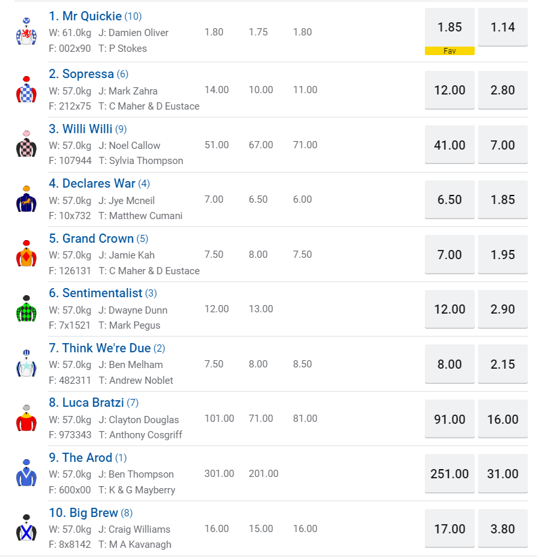The height and width of the screenshot is (557, 537).
Task: Open the Declares War runner link
Action: point(92,184)
